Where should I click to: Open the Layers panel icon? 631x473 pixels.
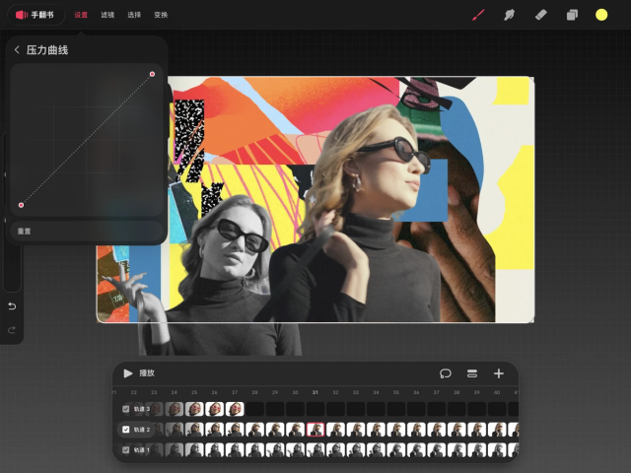(x=571, y=15)
